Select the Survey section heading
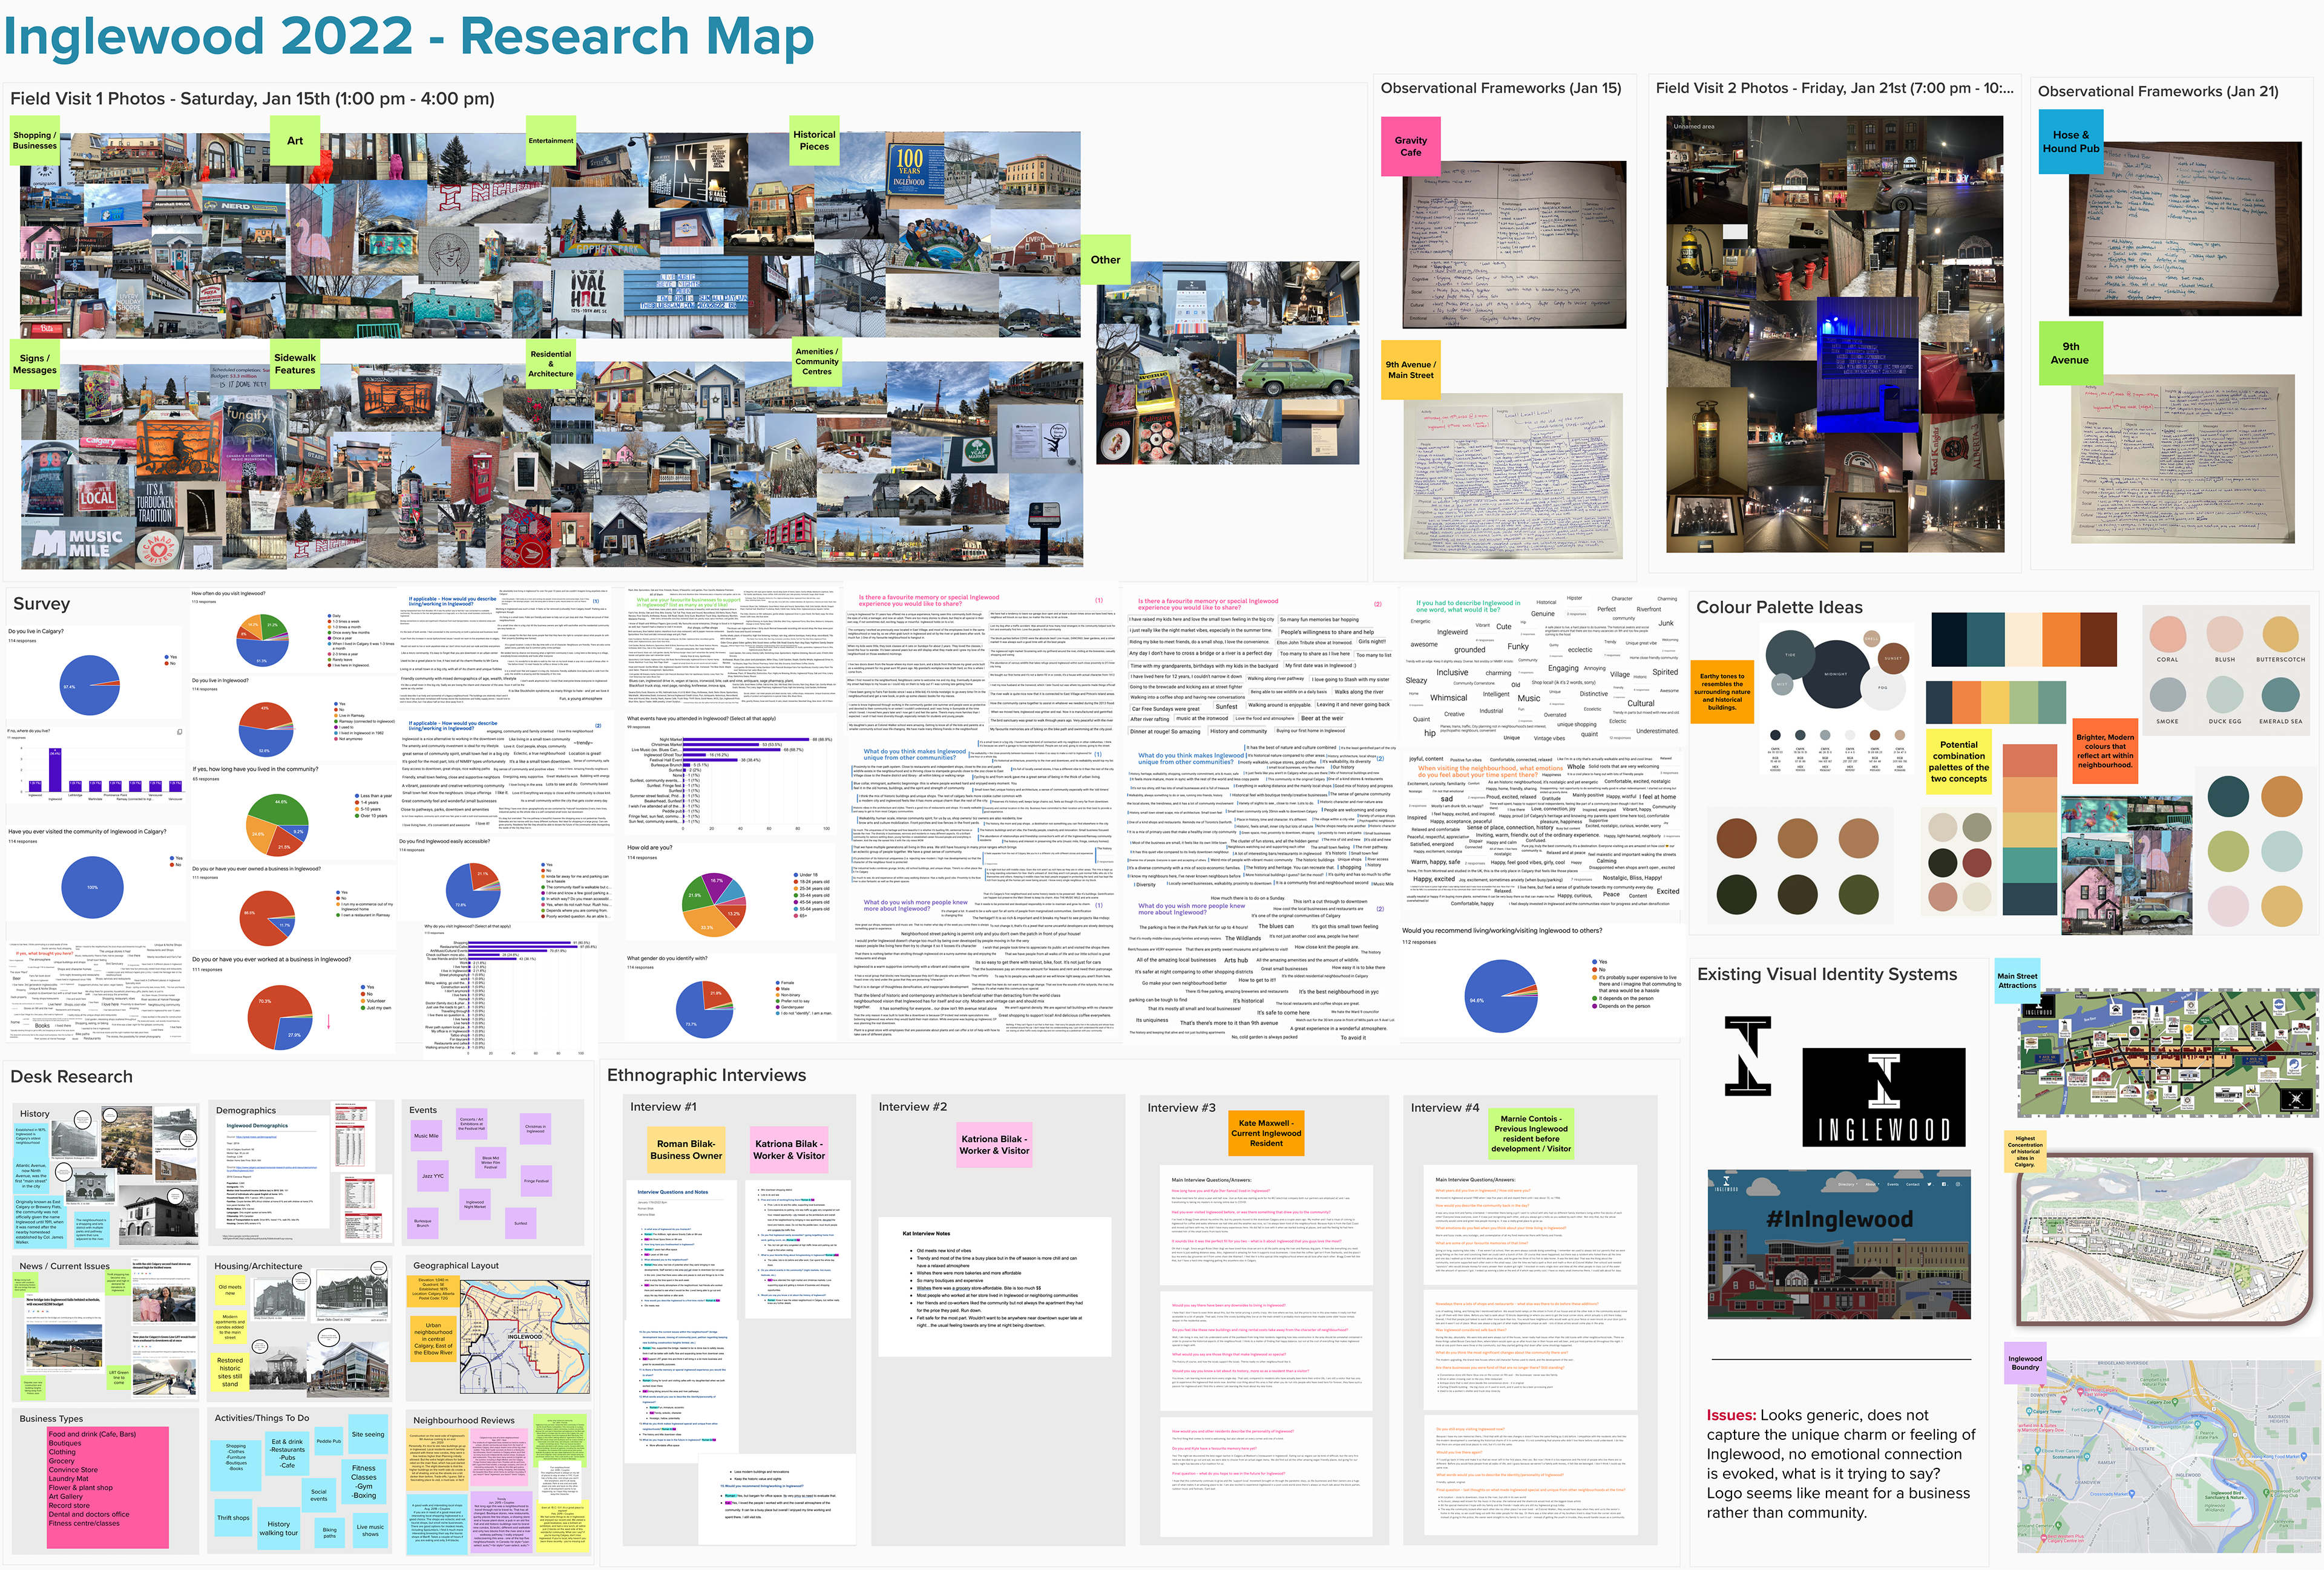 click(41, 604)
